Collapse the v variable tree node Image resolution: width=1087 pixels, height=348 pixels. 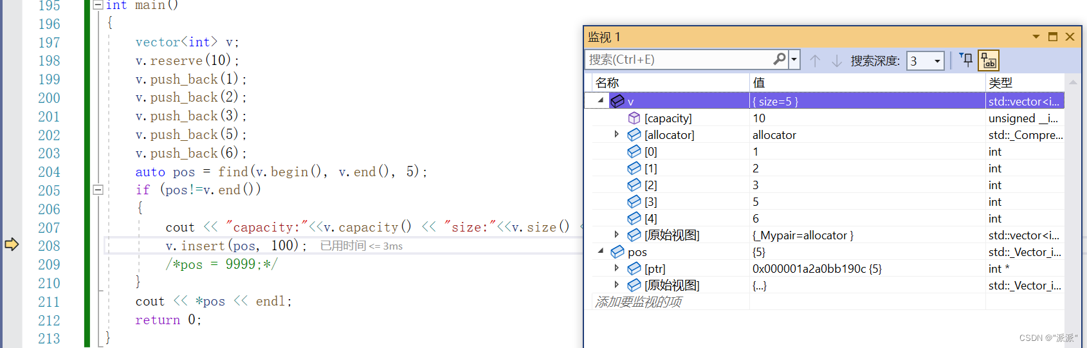(601, 100)
